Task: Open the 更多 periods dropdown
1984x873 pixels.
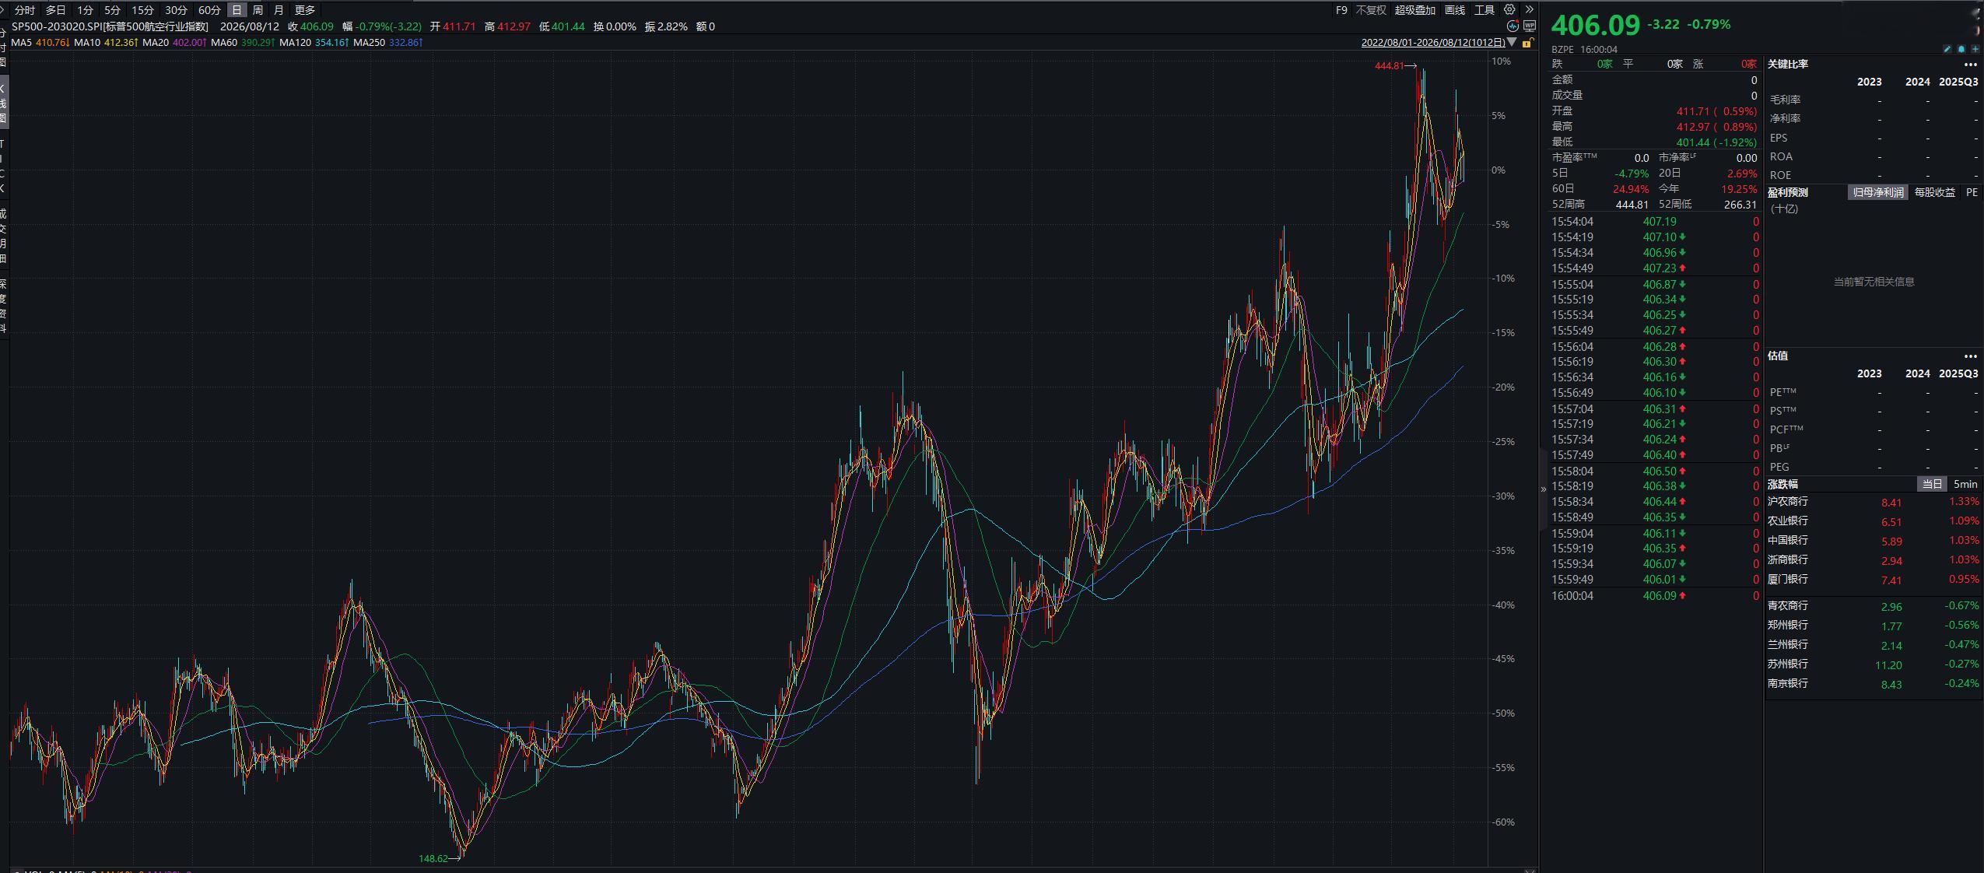Action: 305,10
